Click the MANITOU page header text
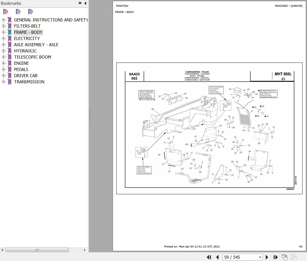This screenshot has height=261, width=307. click(x=122, y=6)
